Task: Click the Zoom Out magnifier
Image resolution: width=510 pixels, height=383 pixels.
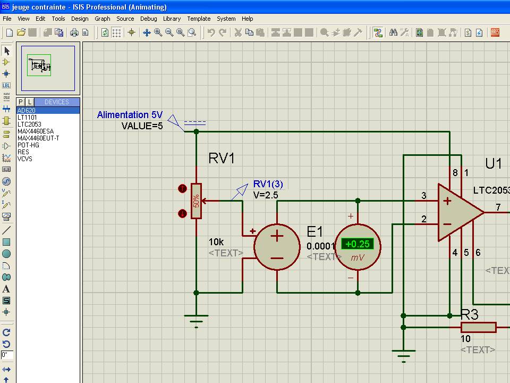Action: pos(169,32)
